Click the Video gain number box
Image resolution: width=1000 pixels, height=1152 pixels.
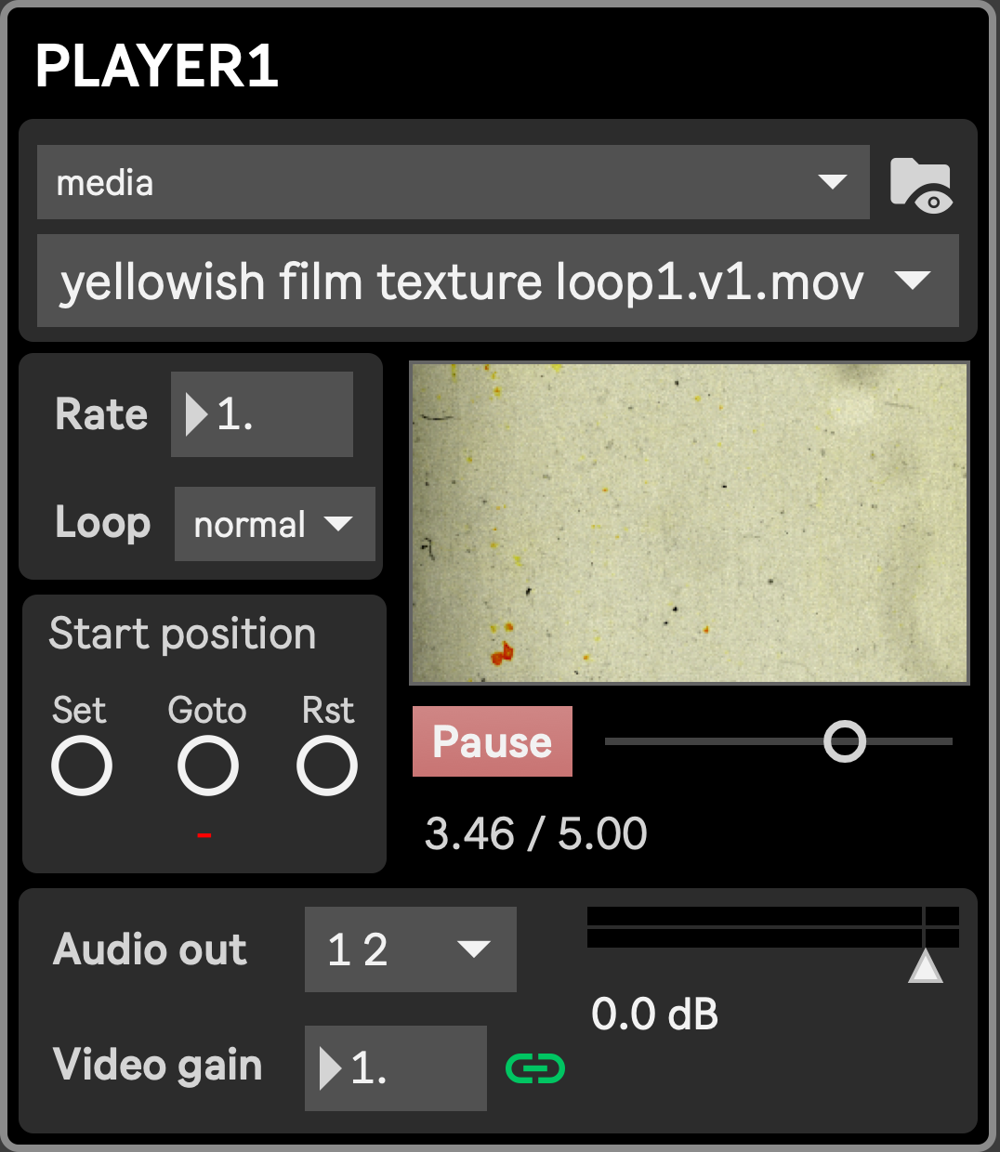[396, 1068]
